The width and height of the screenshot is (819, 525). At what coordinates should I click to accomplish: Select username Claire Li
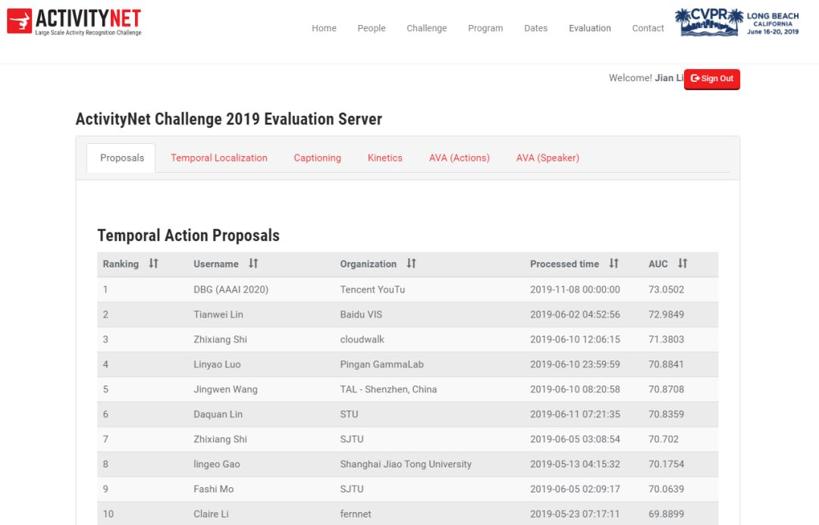pyautogui.click(x=211, y=514)
